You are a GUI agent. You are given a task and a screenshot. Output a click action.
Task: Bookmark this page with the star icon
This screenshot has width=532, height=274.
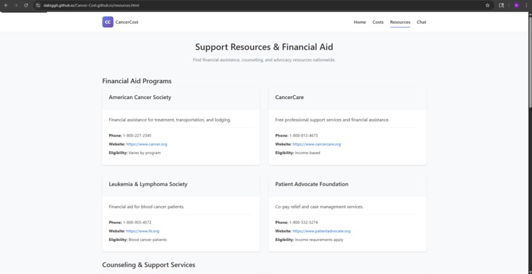[x=488, y=5]
